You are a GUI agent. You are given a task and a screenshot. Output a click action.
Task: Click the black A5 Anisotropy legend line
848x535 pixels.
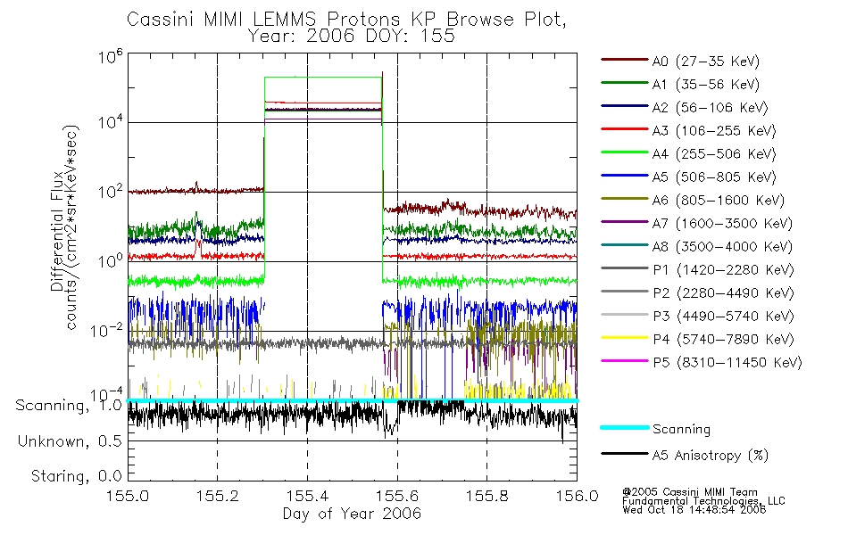point(624,454)
